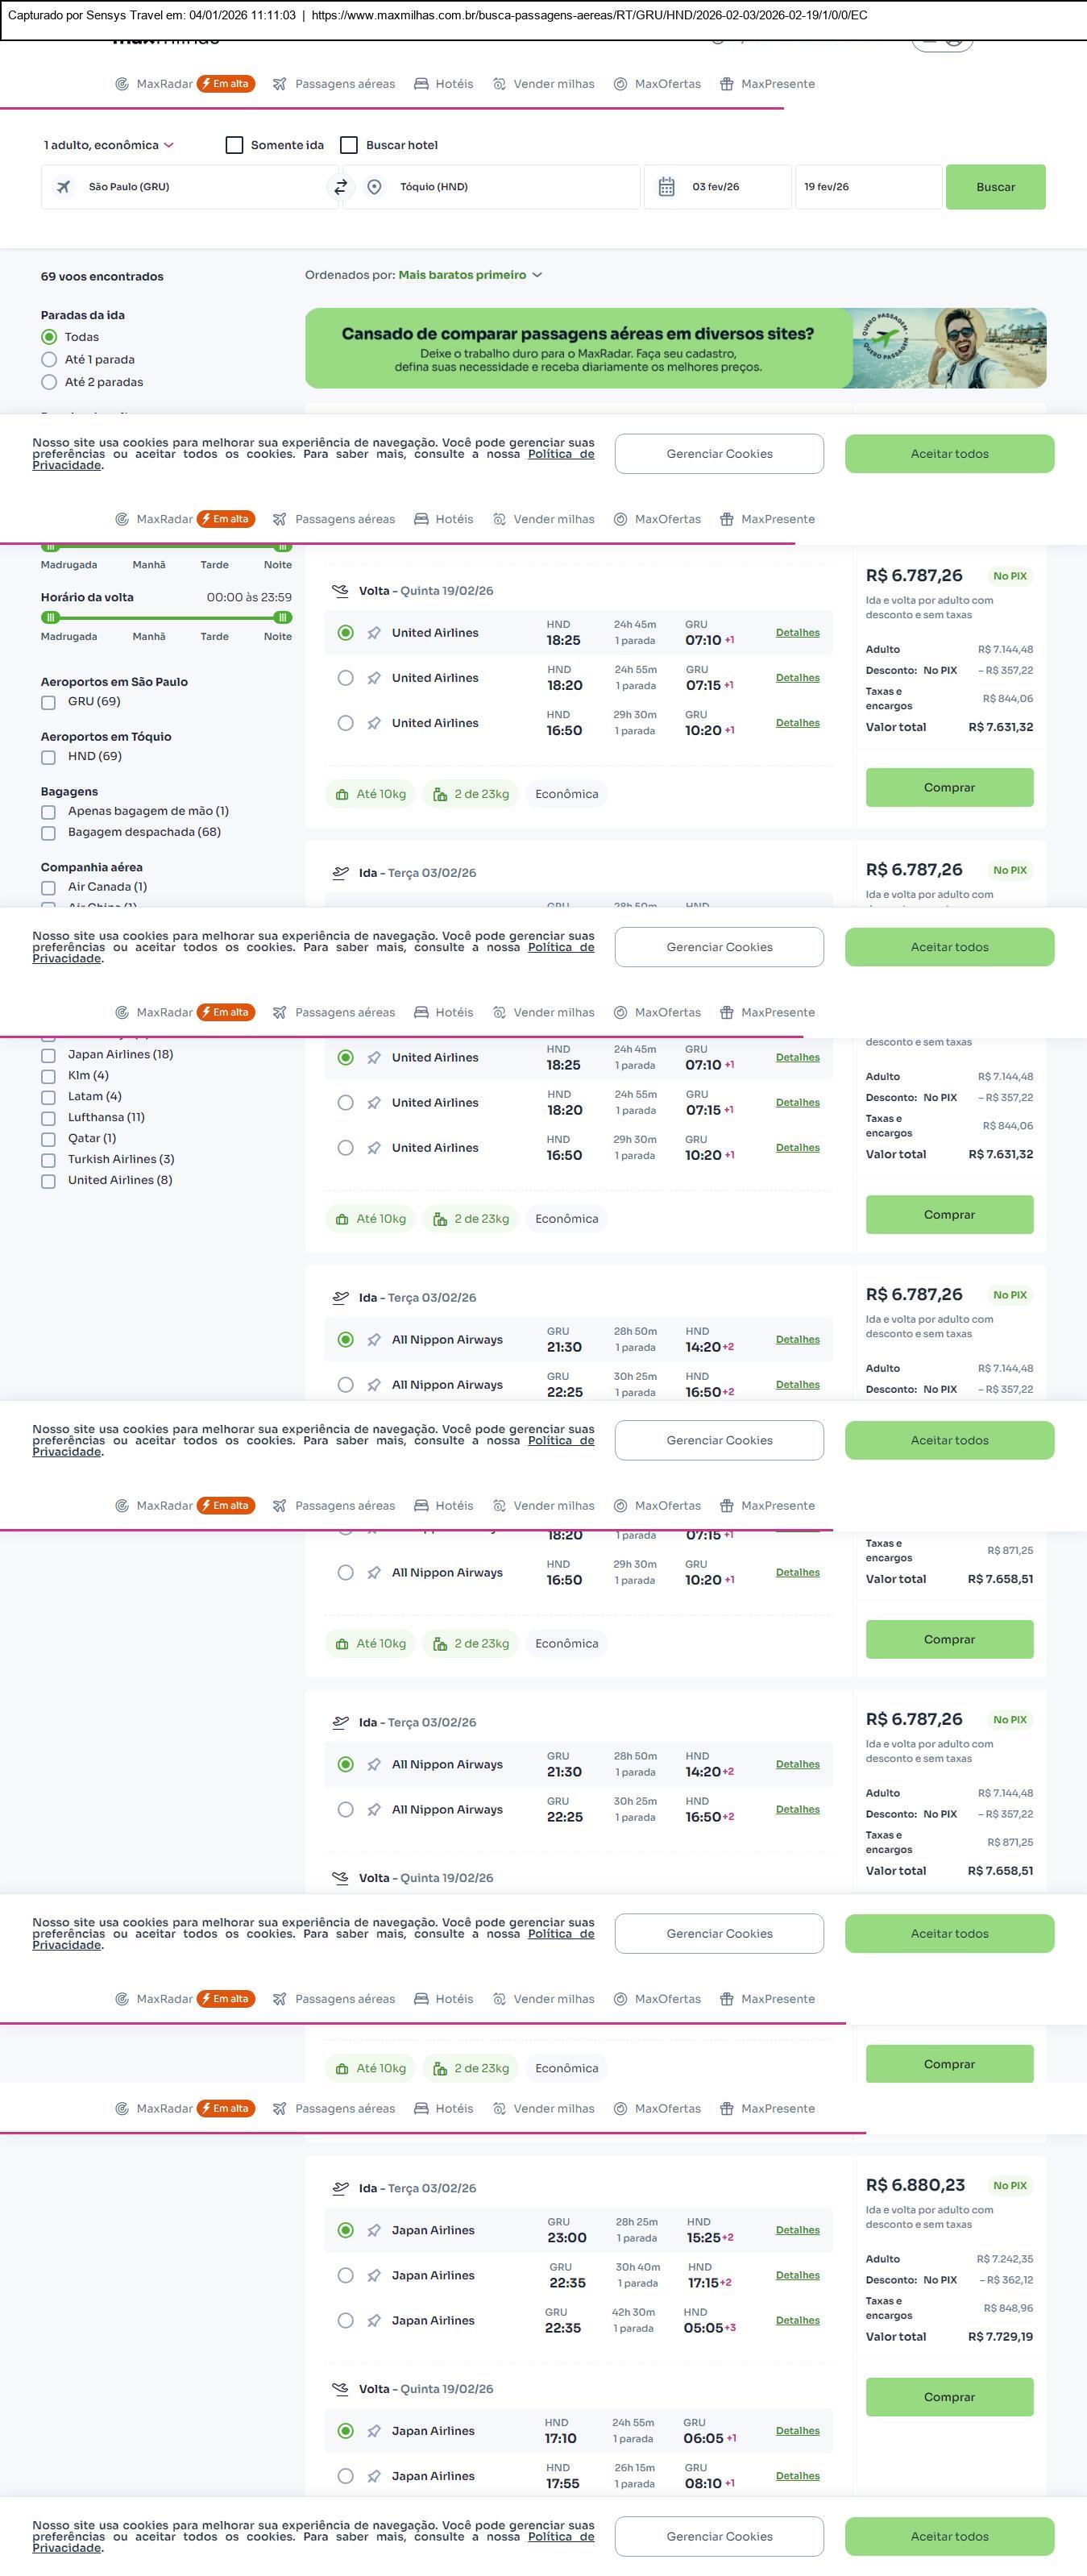Screen dimensions: 1087x2576
Task: Pin the Japan Airlines flight arriving 05:05
Action: tap(374, 2320)
